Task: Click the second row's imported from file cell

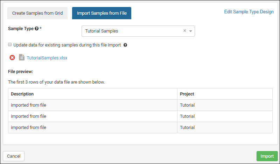Action: 28,116
